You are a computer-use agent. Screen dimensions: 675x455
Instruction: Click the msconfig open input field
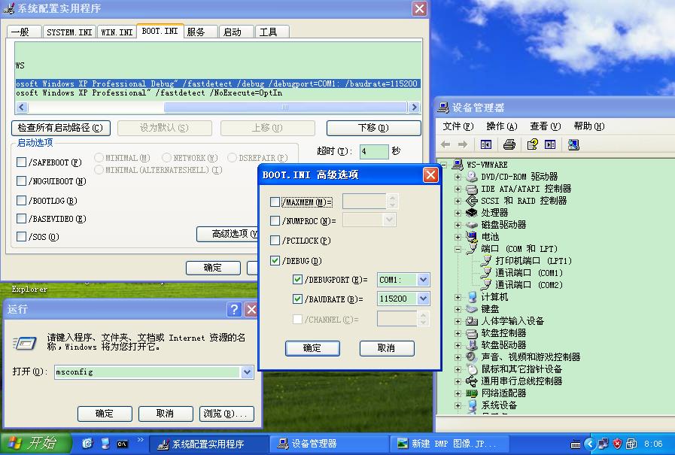tap(147, 372)
